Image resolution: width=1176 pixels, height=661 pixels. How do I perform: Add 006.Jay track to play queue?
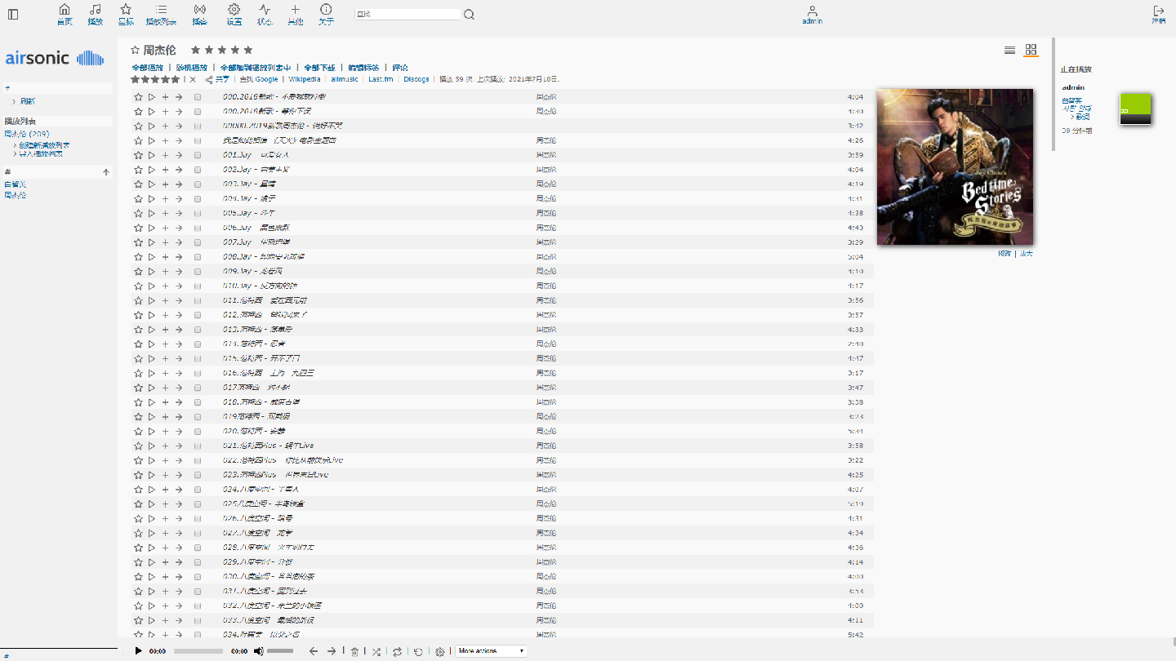[165, 228]
